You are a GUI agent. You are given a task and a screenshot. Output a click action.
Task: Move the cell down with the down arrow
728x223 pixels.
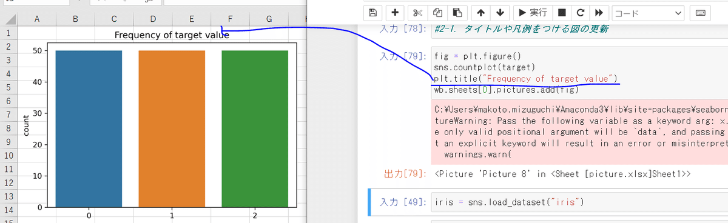click(500, 12)
